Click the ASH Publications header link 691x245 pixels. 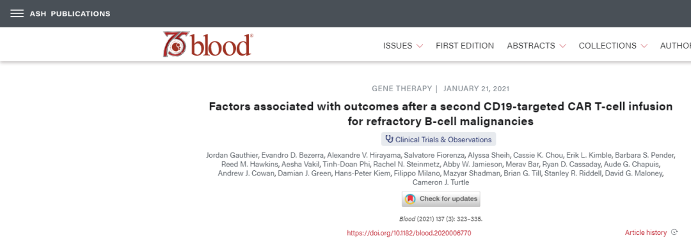70,13
